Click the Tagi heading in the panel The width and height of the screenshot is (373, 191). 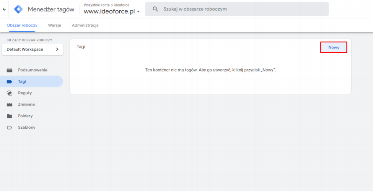pyautogui.click(x=81, y=47)
